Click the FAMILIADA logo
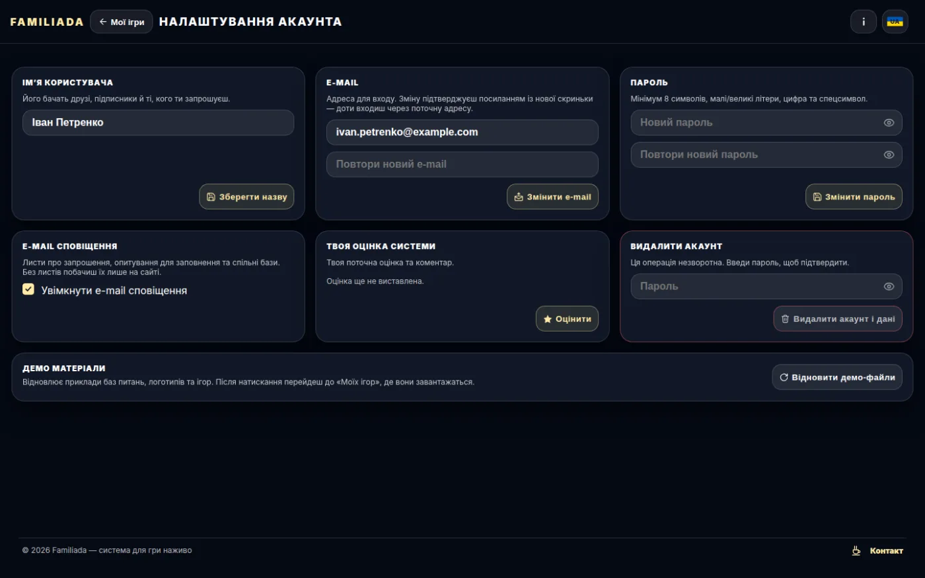The height and width of the screenshot is (578, 925). (x=47, y=22)
